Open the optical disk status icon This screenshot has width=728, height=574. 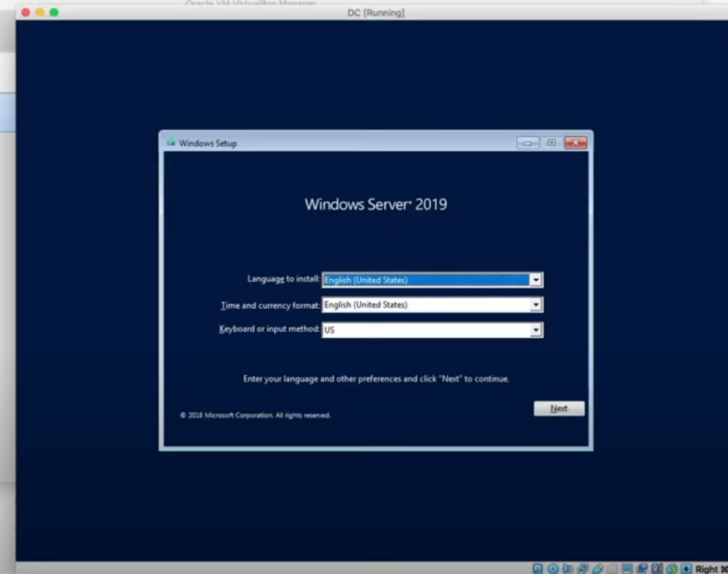pyautogui.click(x=553, y=568)
